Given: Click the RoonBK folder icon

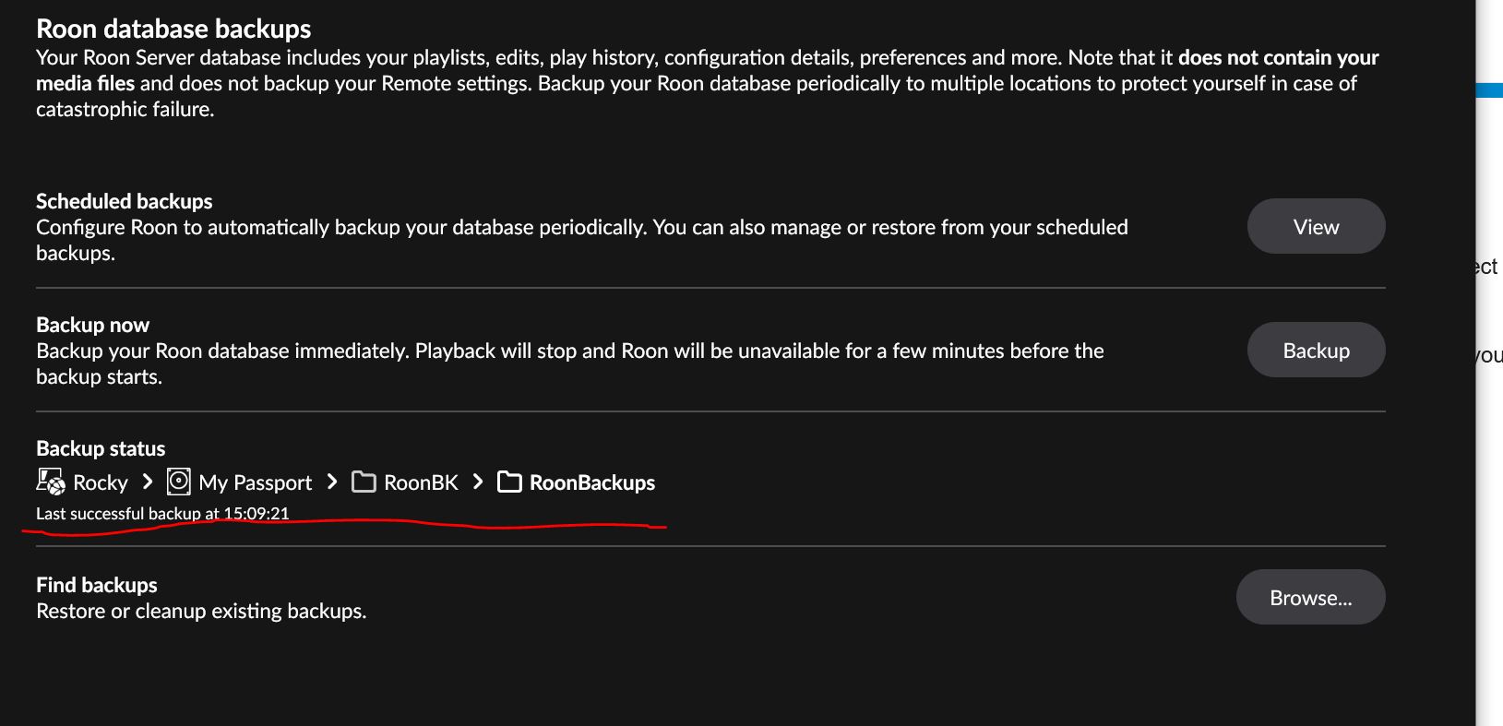Looking at the screenshot, I should (364, 482).
